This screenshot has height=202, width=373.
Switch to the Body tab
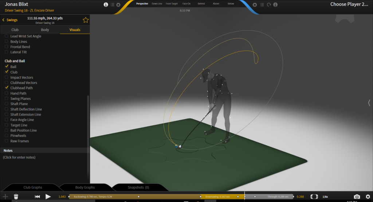pos(45,30)
